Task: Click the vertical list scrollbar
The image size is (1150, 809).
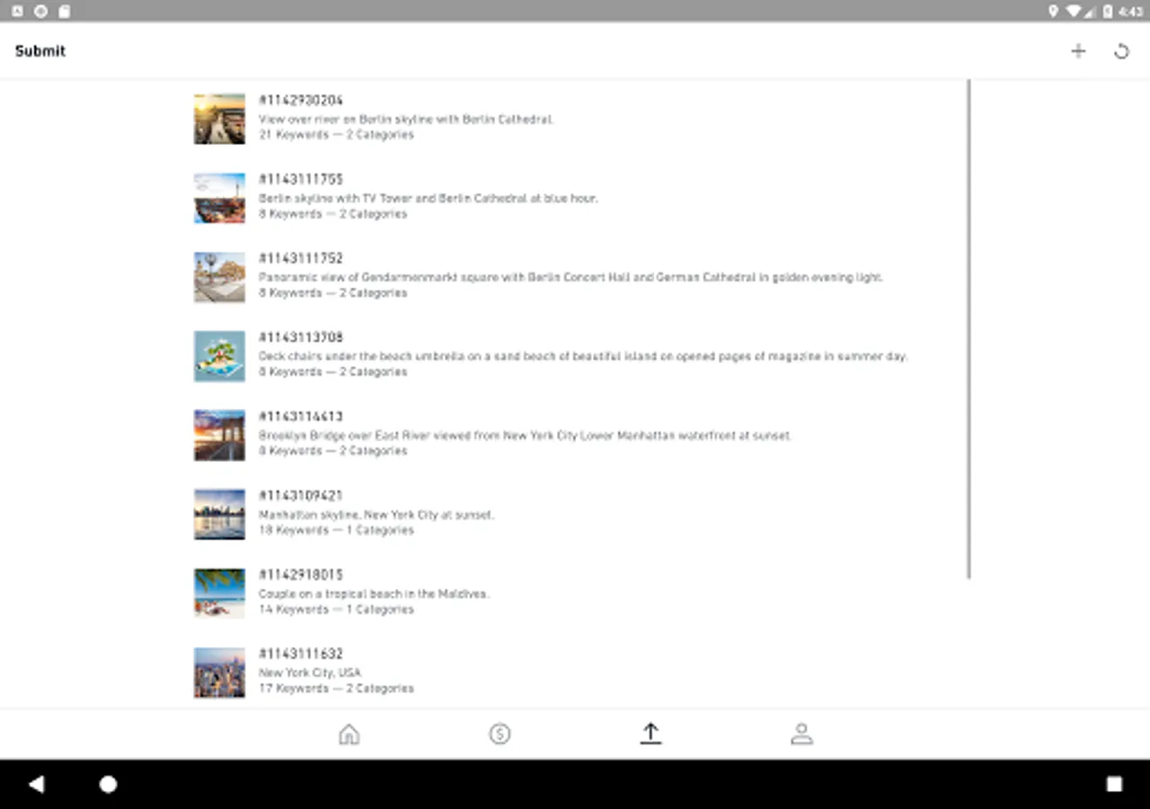Action: click(x=969, y=329)
